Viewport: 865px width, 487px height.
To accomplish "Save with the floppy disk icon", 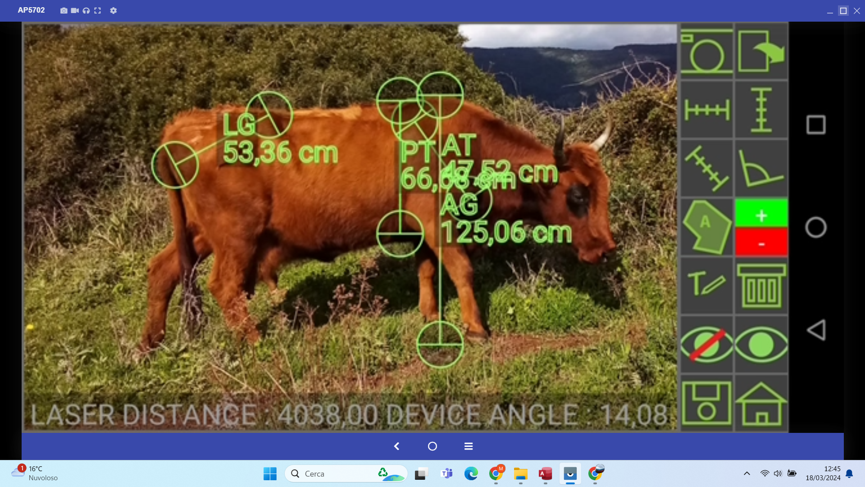I will (x=706, y=403).
